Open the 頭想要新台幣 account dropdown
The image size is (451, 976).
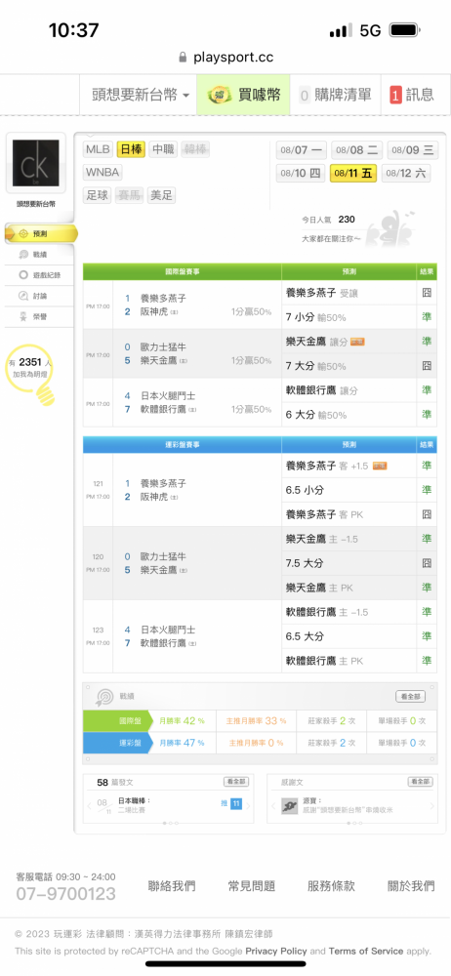coord(141,95)
